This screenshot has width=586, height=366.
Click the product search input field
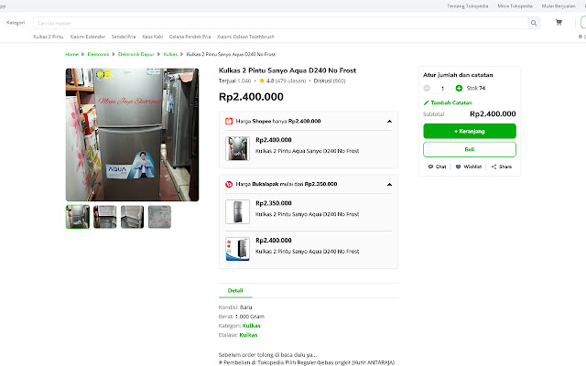275,22
